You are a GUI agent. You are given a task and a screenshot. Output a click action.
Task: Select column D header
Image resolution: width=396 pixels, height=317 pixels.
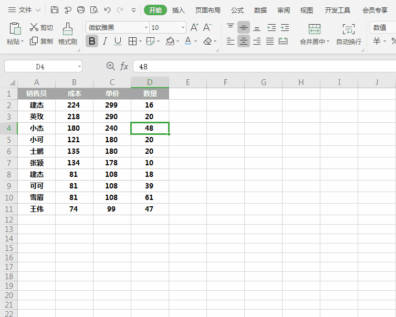click(150, 82)
